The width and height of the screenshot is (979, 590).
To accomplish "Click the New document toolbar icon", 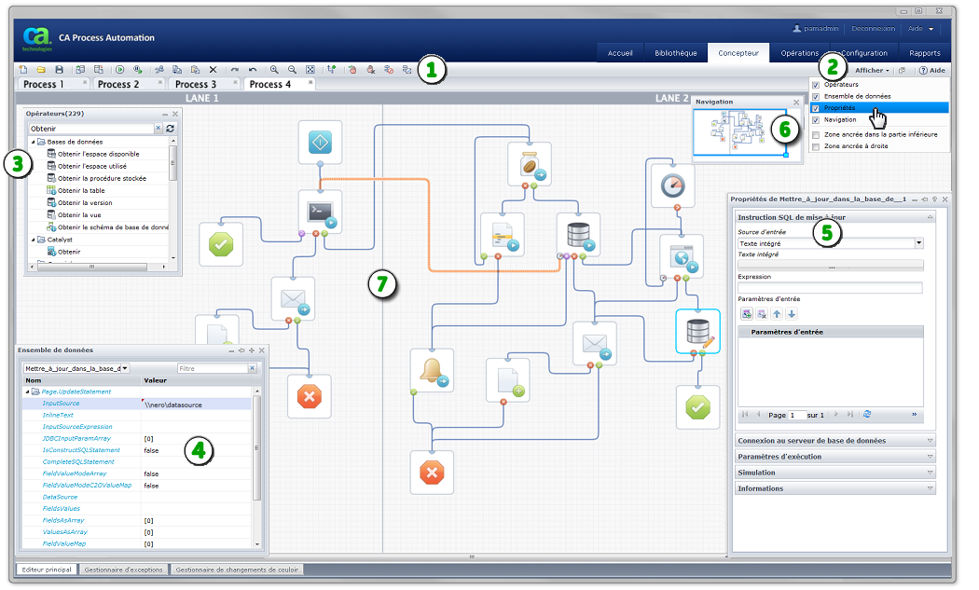I will tap(23, 71).
